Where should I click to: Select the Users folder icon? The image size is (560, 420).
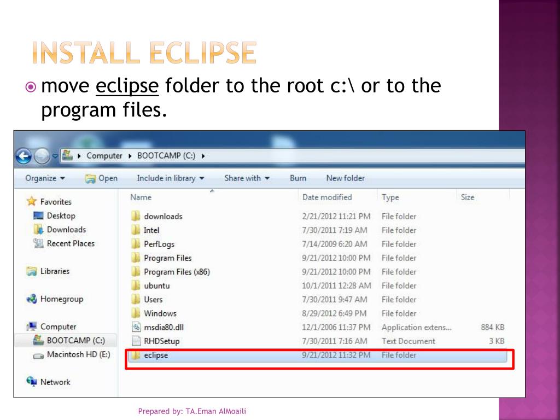136,299
